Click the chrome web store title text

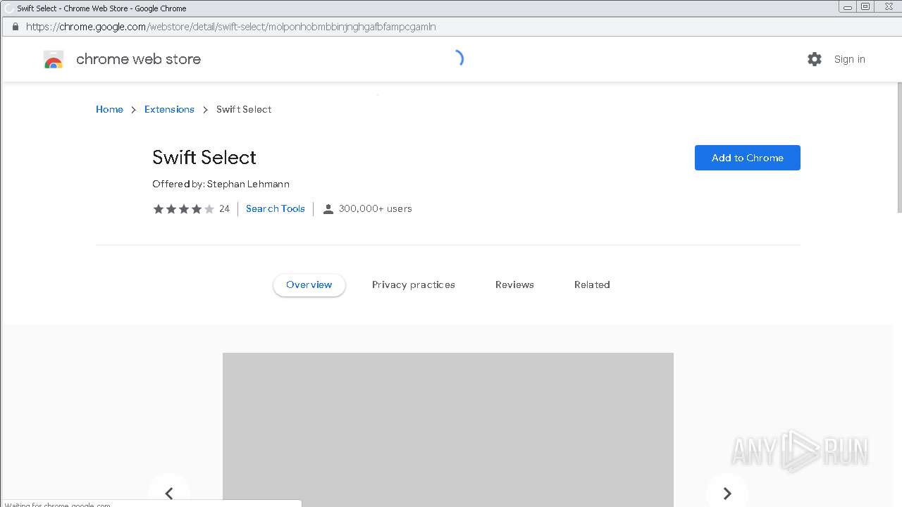[x=138, y=59]
